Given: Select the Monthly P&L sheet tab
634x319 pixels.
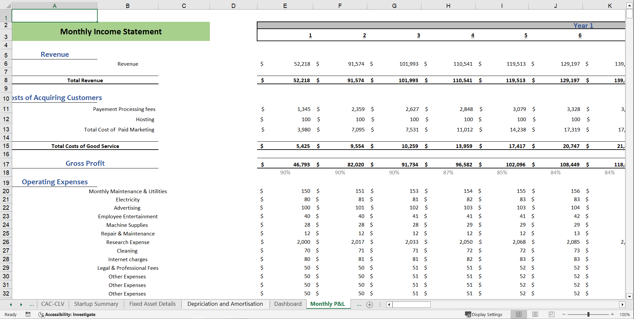Looking at the screenshot, I should click(327, 304).
